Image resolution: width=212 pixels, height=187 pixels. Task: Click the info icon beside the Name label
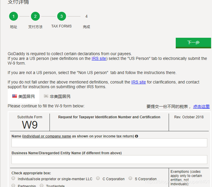pyautogui.click(x=137, y=136)
